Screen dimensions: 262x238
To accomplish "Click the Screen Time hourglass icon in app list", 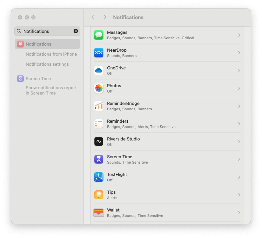I will point(99,159).
